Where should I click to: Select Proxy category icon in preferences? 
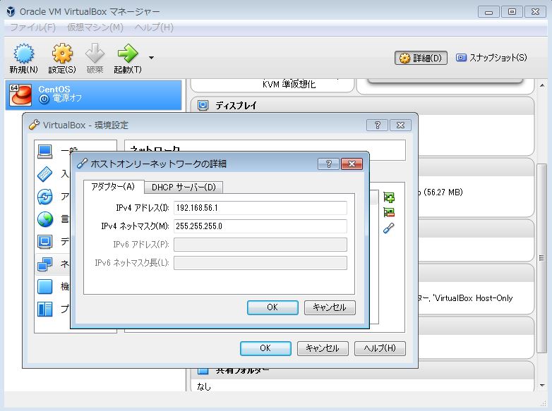tap(45, 309)
